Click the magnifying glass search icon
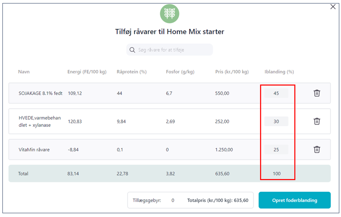The width and height of the screenshot is (341, 217). click(x=132, y=50)
